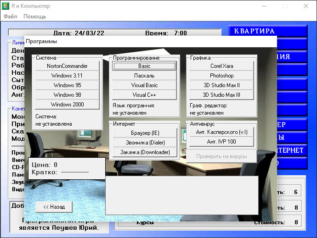
Task: Select Basic programming language
Action: click(x=144, y=66)
